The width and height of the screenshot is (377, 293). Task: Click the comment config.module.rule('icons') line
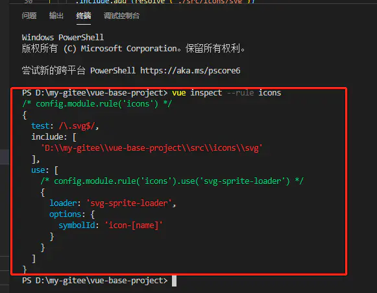(97, 104)
